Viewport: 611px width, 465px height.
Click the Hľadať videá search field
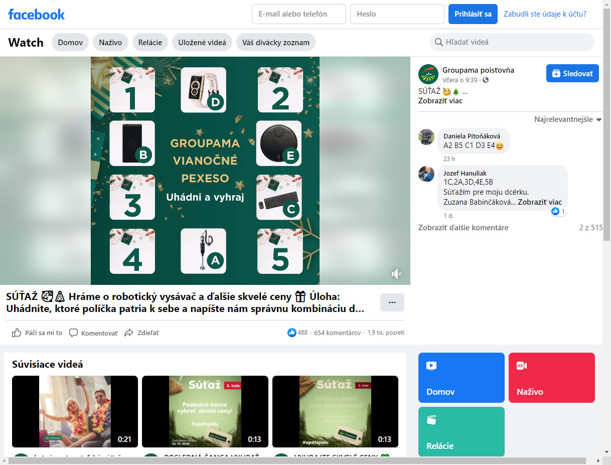click(x=512, y=42)
